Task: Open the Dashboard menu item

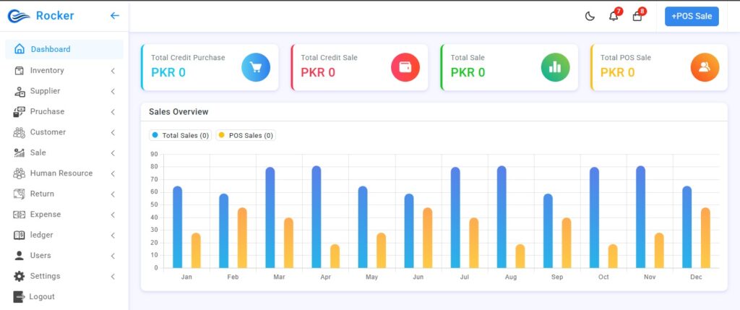Action: point(50,49)
